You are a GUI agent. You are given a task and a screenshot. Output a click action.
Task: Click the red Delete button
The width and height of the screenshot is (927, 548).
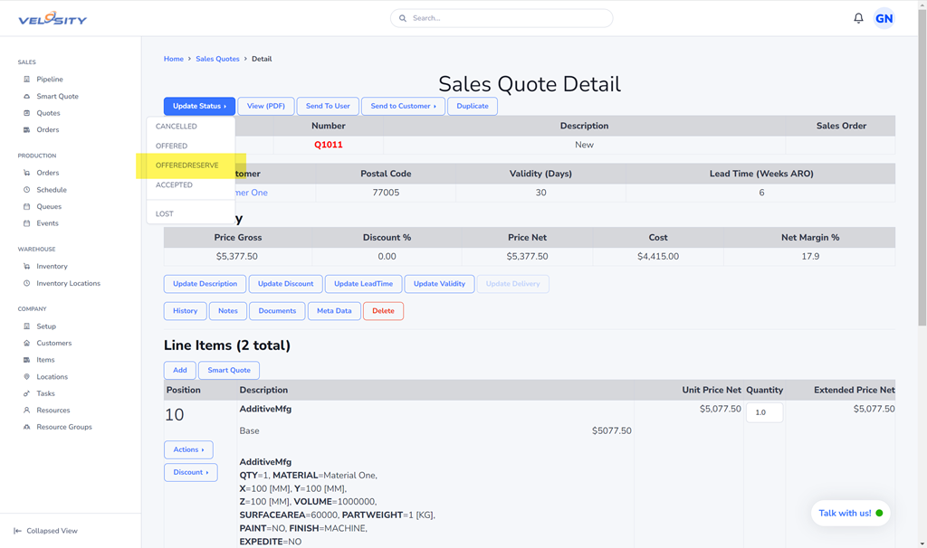coord(383,311)
